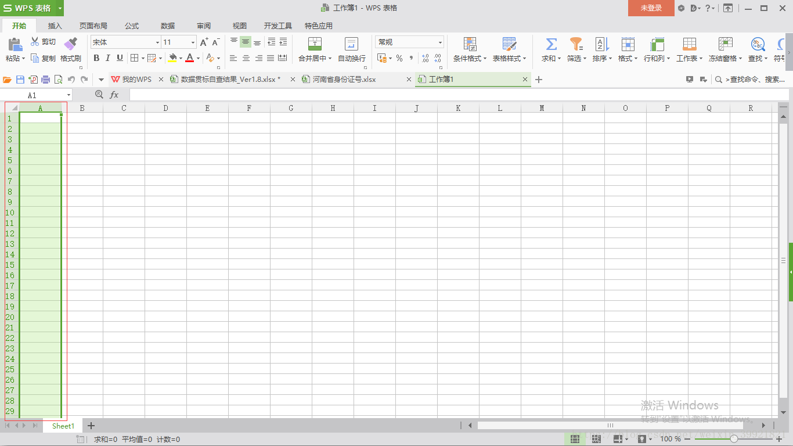Open the Freeze Panes (冻结窗格) menu
The image size is (793, 446).
[726, 50]
